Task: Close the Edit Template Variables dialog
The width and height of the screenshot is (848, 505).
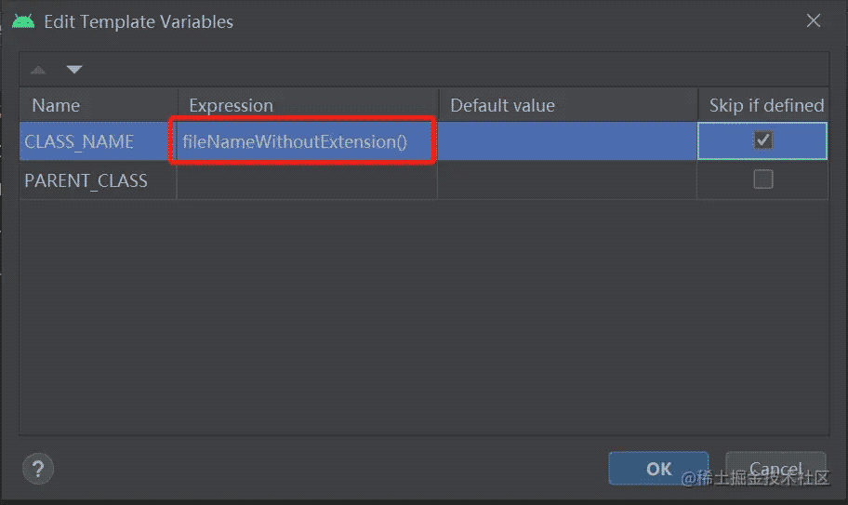Action: 814,20
